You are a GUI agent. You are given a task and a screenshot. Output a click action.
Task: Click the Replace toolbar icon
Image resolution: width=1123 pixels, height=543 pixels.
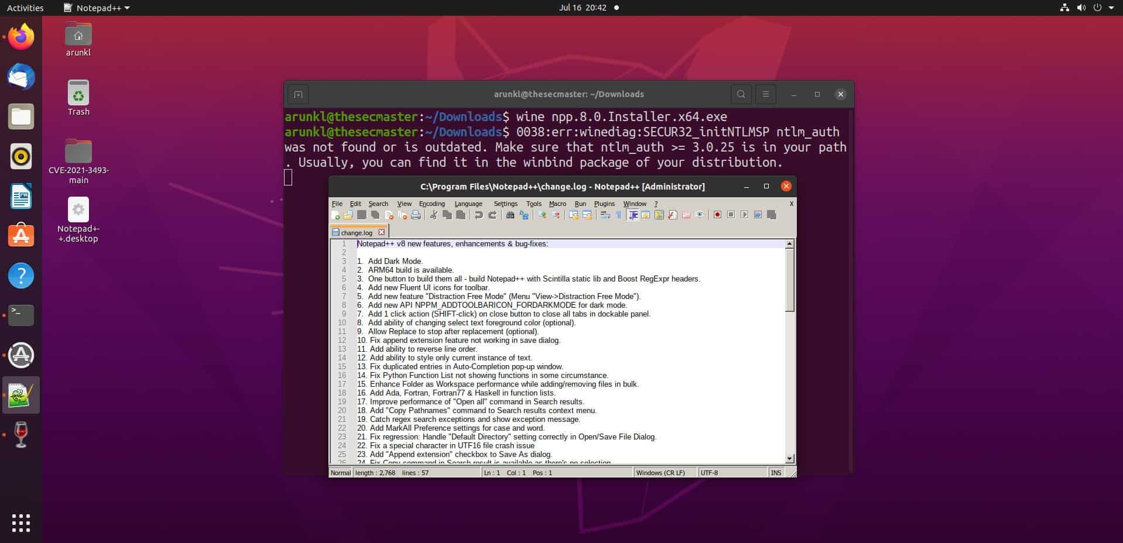point(524,215)
